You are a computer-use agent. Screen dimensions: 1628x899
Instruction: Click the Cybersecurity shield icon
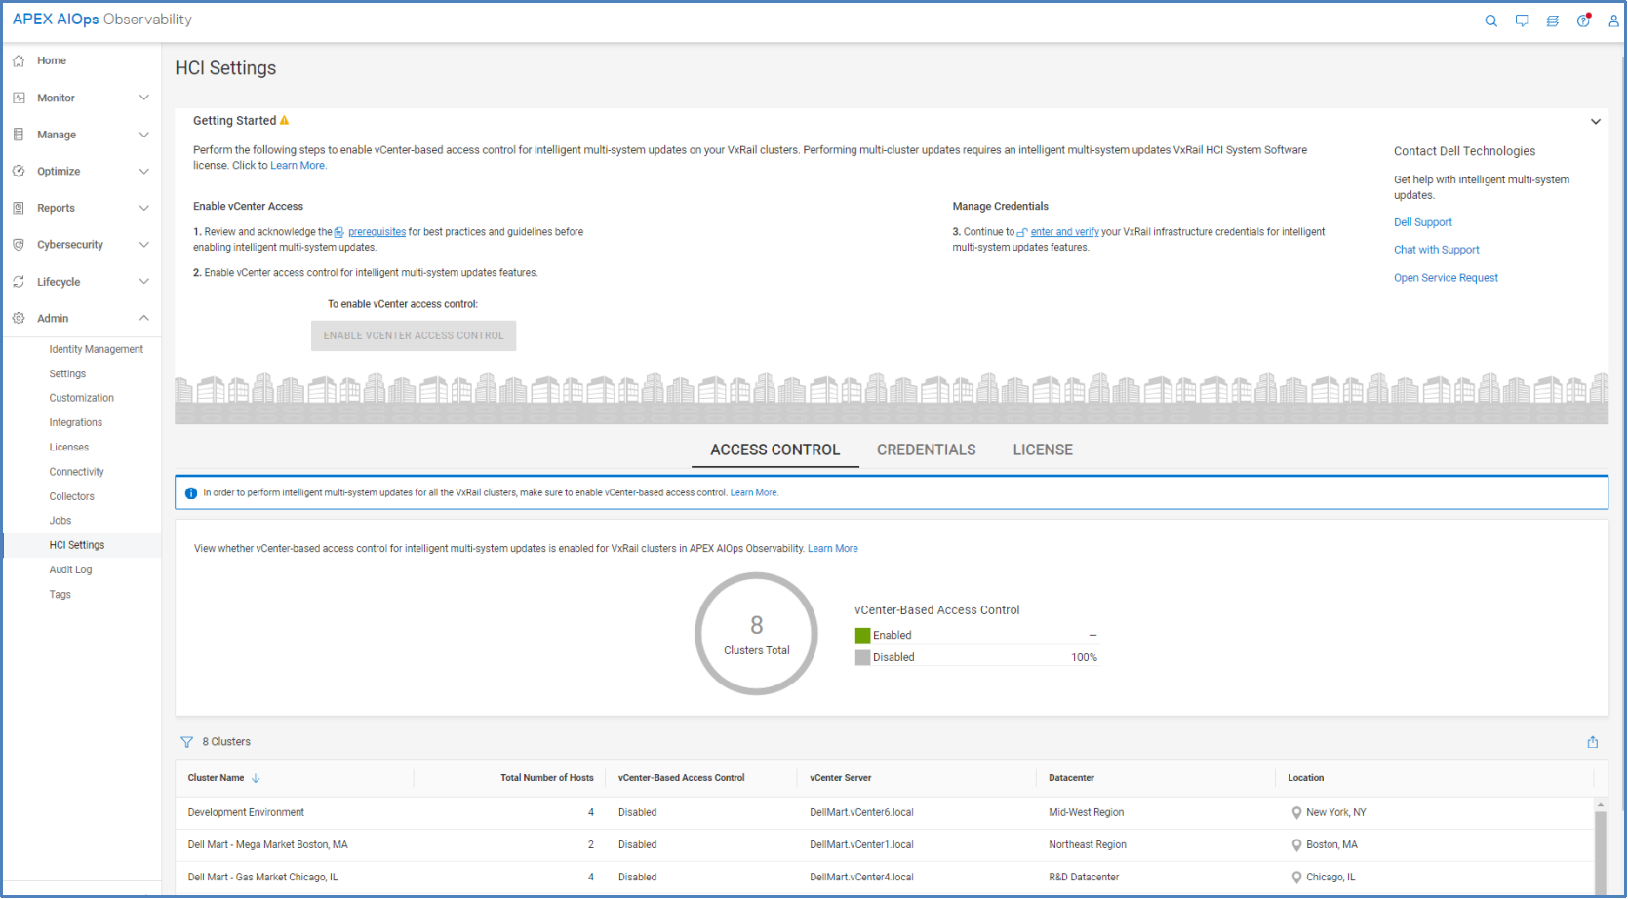click(x=19, y=245)
